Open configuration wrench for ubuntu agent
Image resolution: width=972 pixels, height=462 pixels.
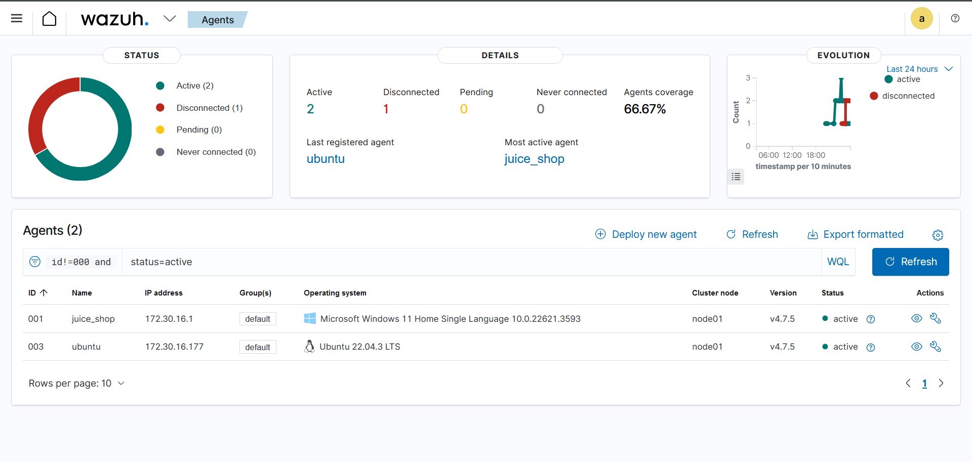pos(935,347)
